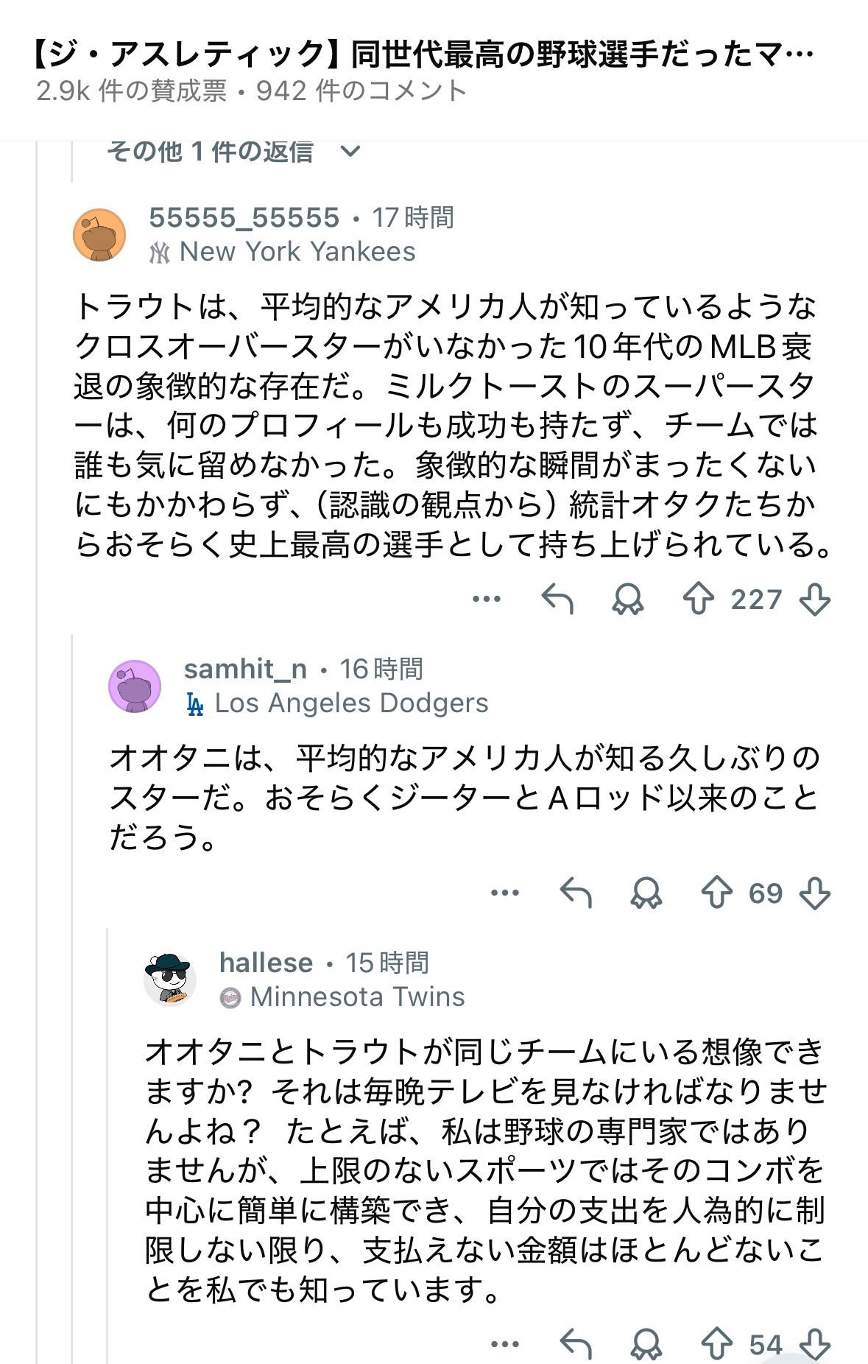Screen dimensions: 868x1364
Task: Reply to the hallese comment
Action: [576, 1345]
